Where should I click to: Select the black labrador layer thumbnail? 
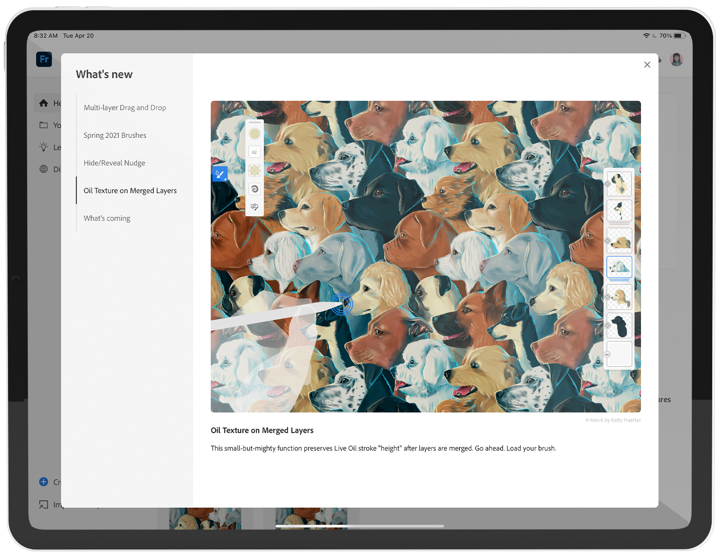pos(619,325)
